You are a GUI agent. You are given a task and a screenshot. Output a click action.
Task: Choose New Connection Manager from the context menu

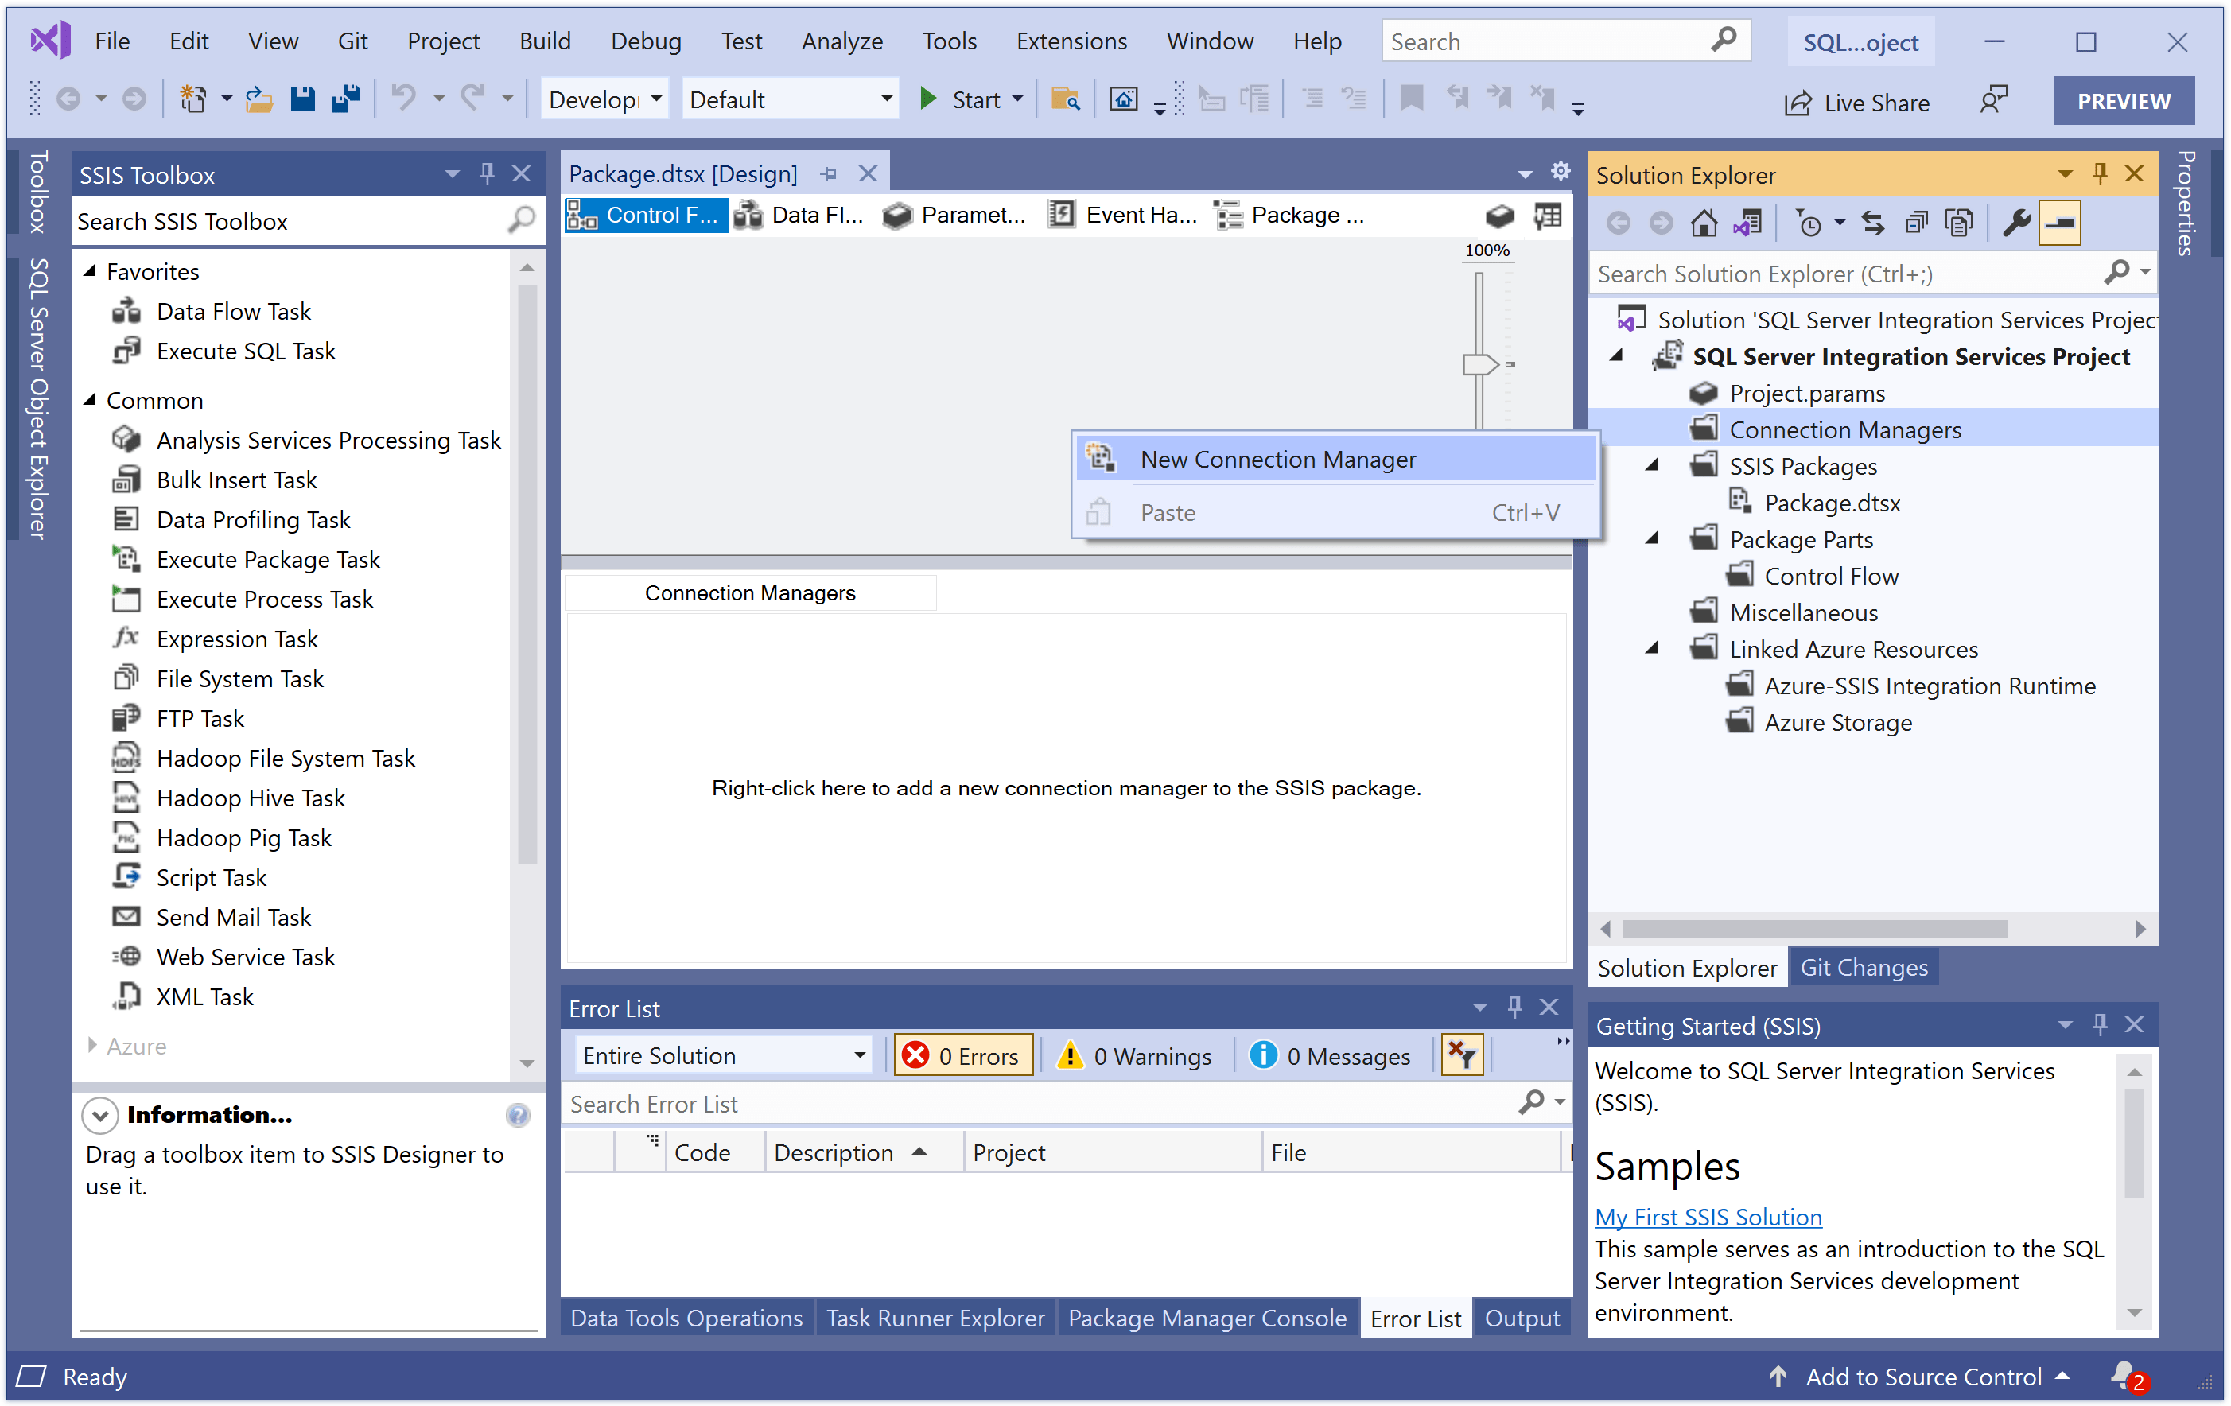click(1279, 459)
